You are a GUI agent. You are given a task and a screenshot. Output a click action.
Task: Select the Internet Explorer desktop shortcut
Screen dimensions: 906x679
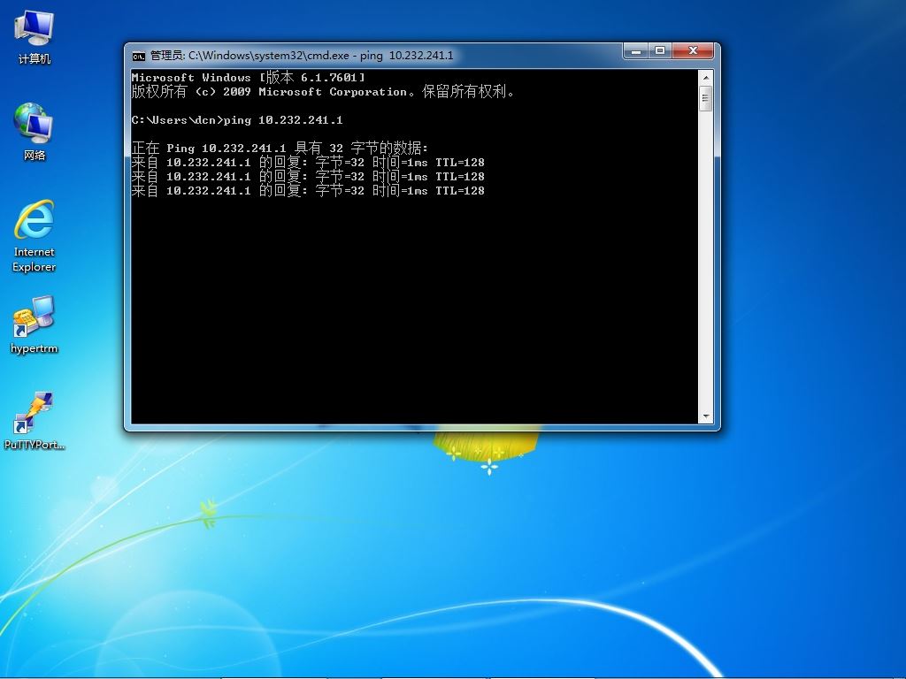pos(35,235)
